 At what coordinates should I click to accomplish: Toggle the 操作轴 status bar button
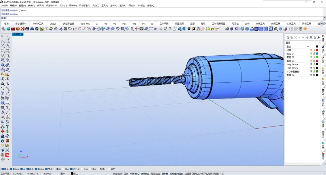pyautogui.click(x=165, y=173)
